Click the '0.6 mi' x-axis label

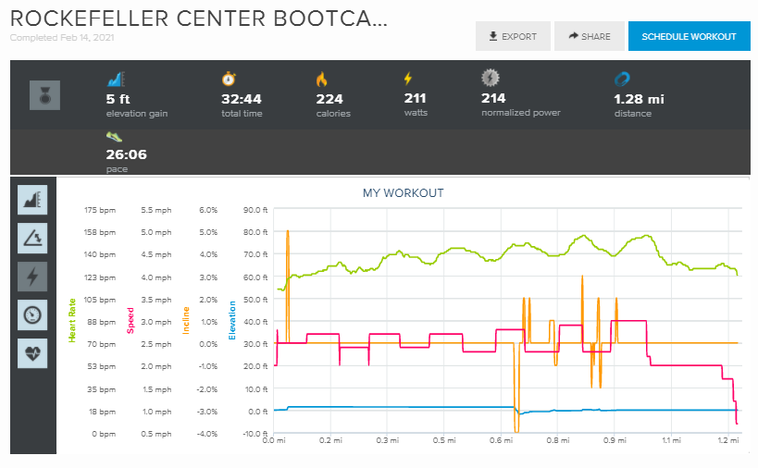501,440
